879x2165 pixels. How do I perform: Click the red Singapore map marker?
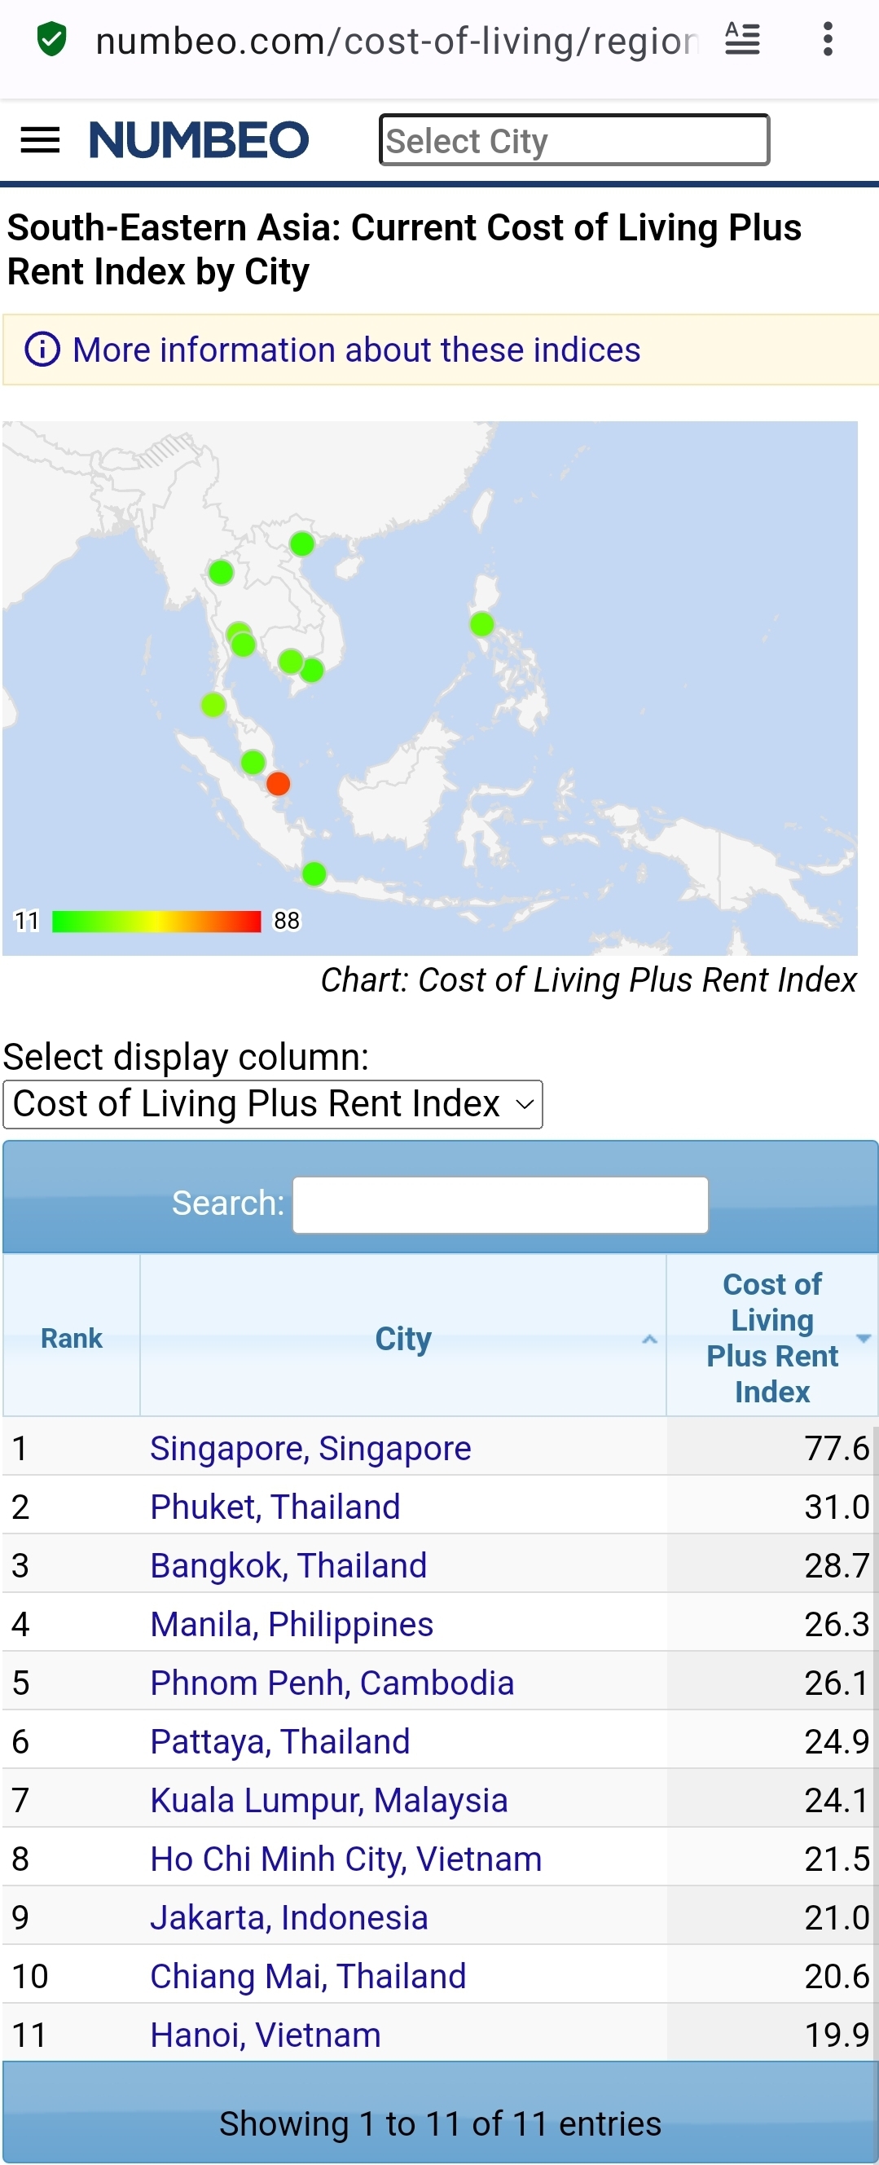(x=278, y=784)
